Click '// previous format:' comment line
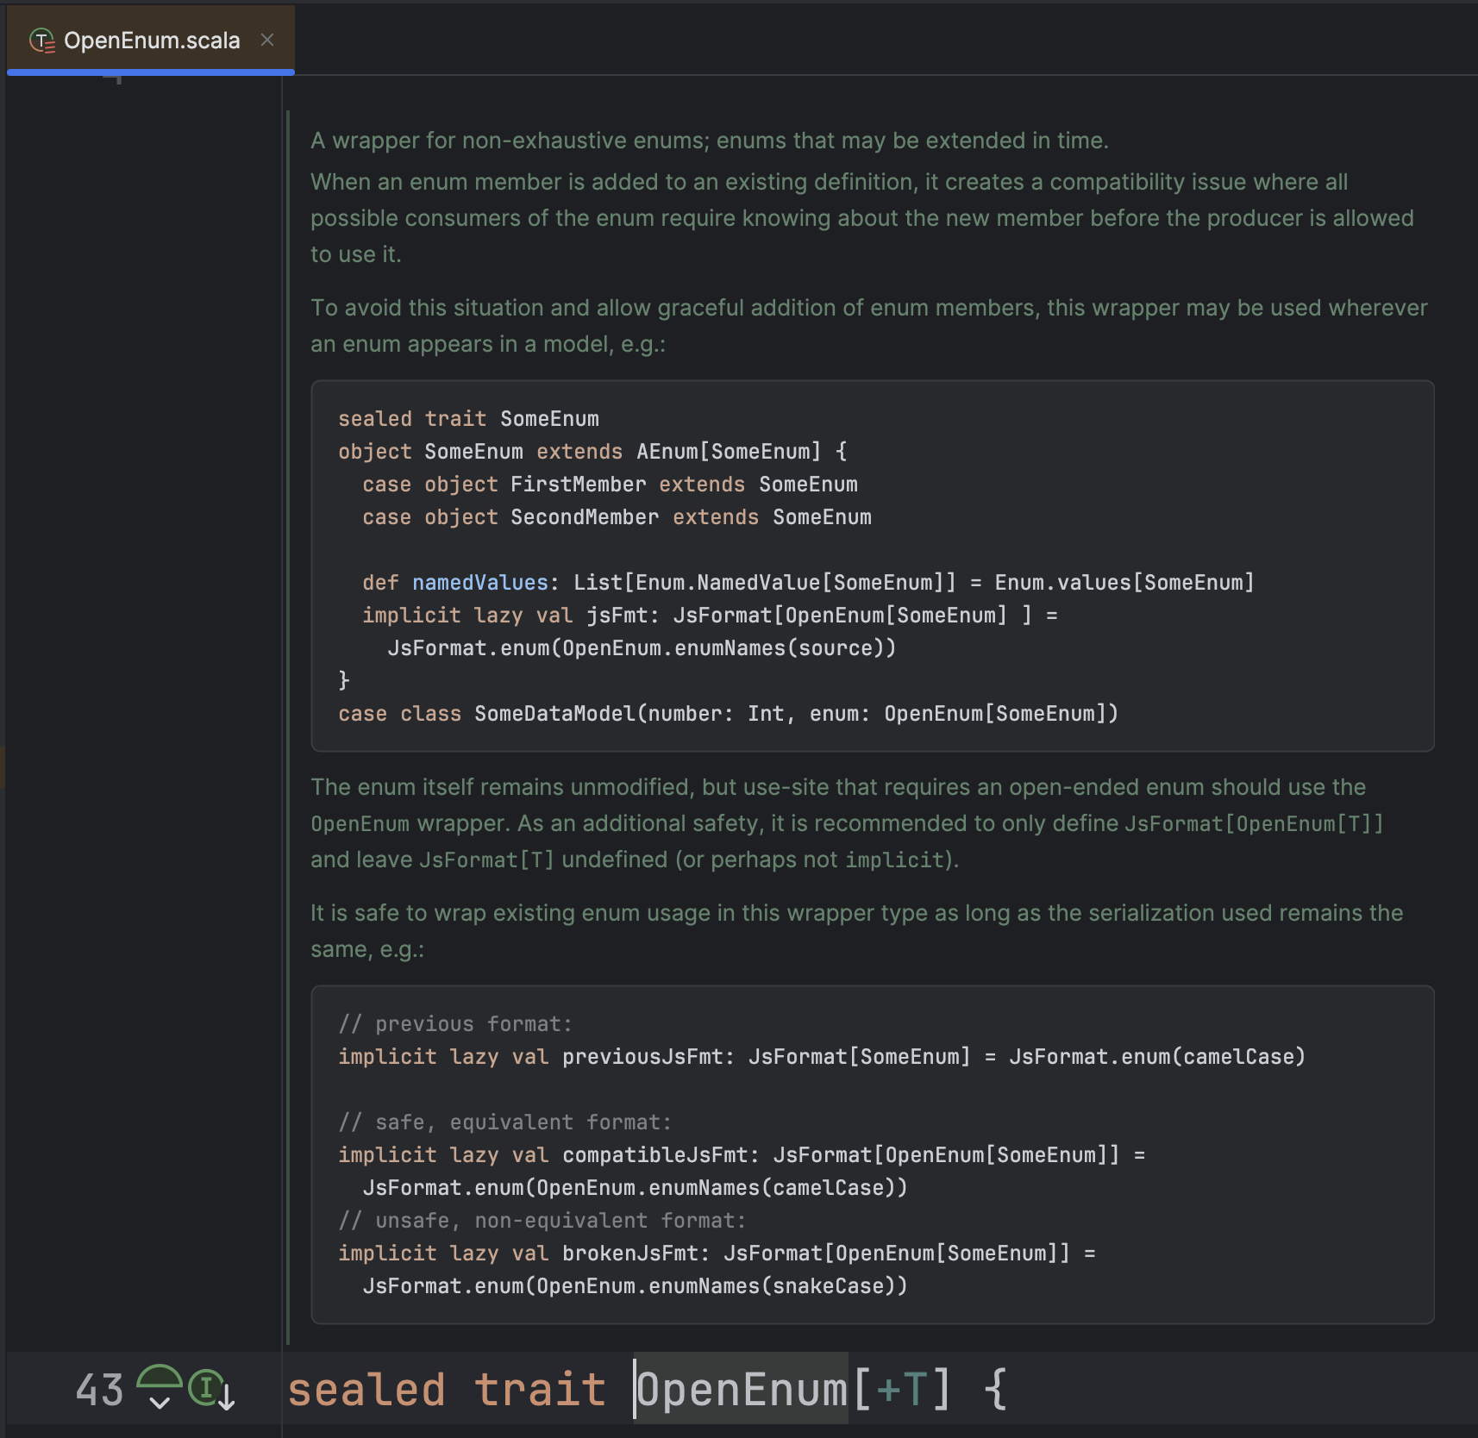 click(x=455, y=1024)
